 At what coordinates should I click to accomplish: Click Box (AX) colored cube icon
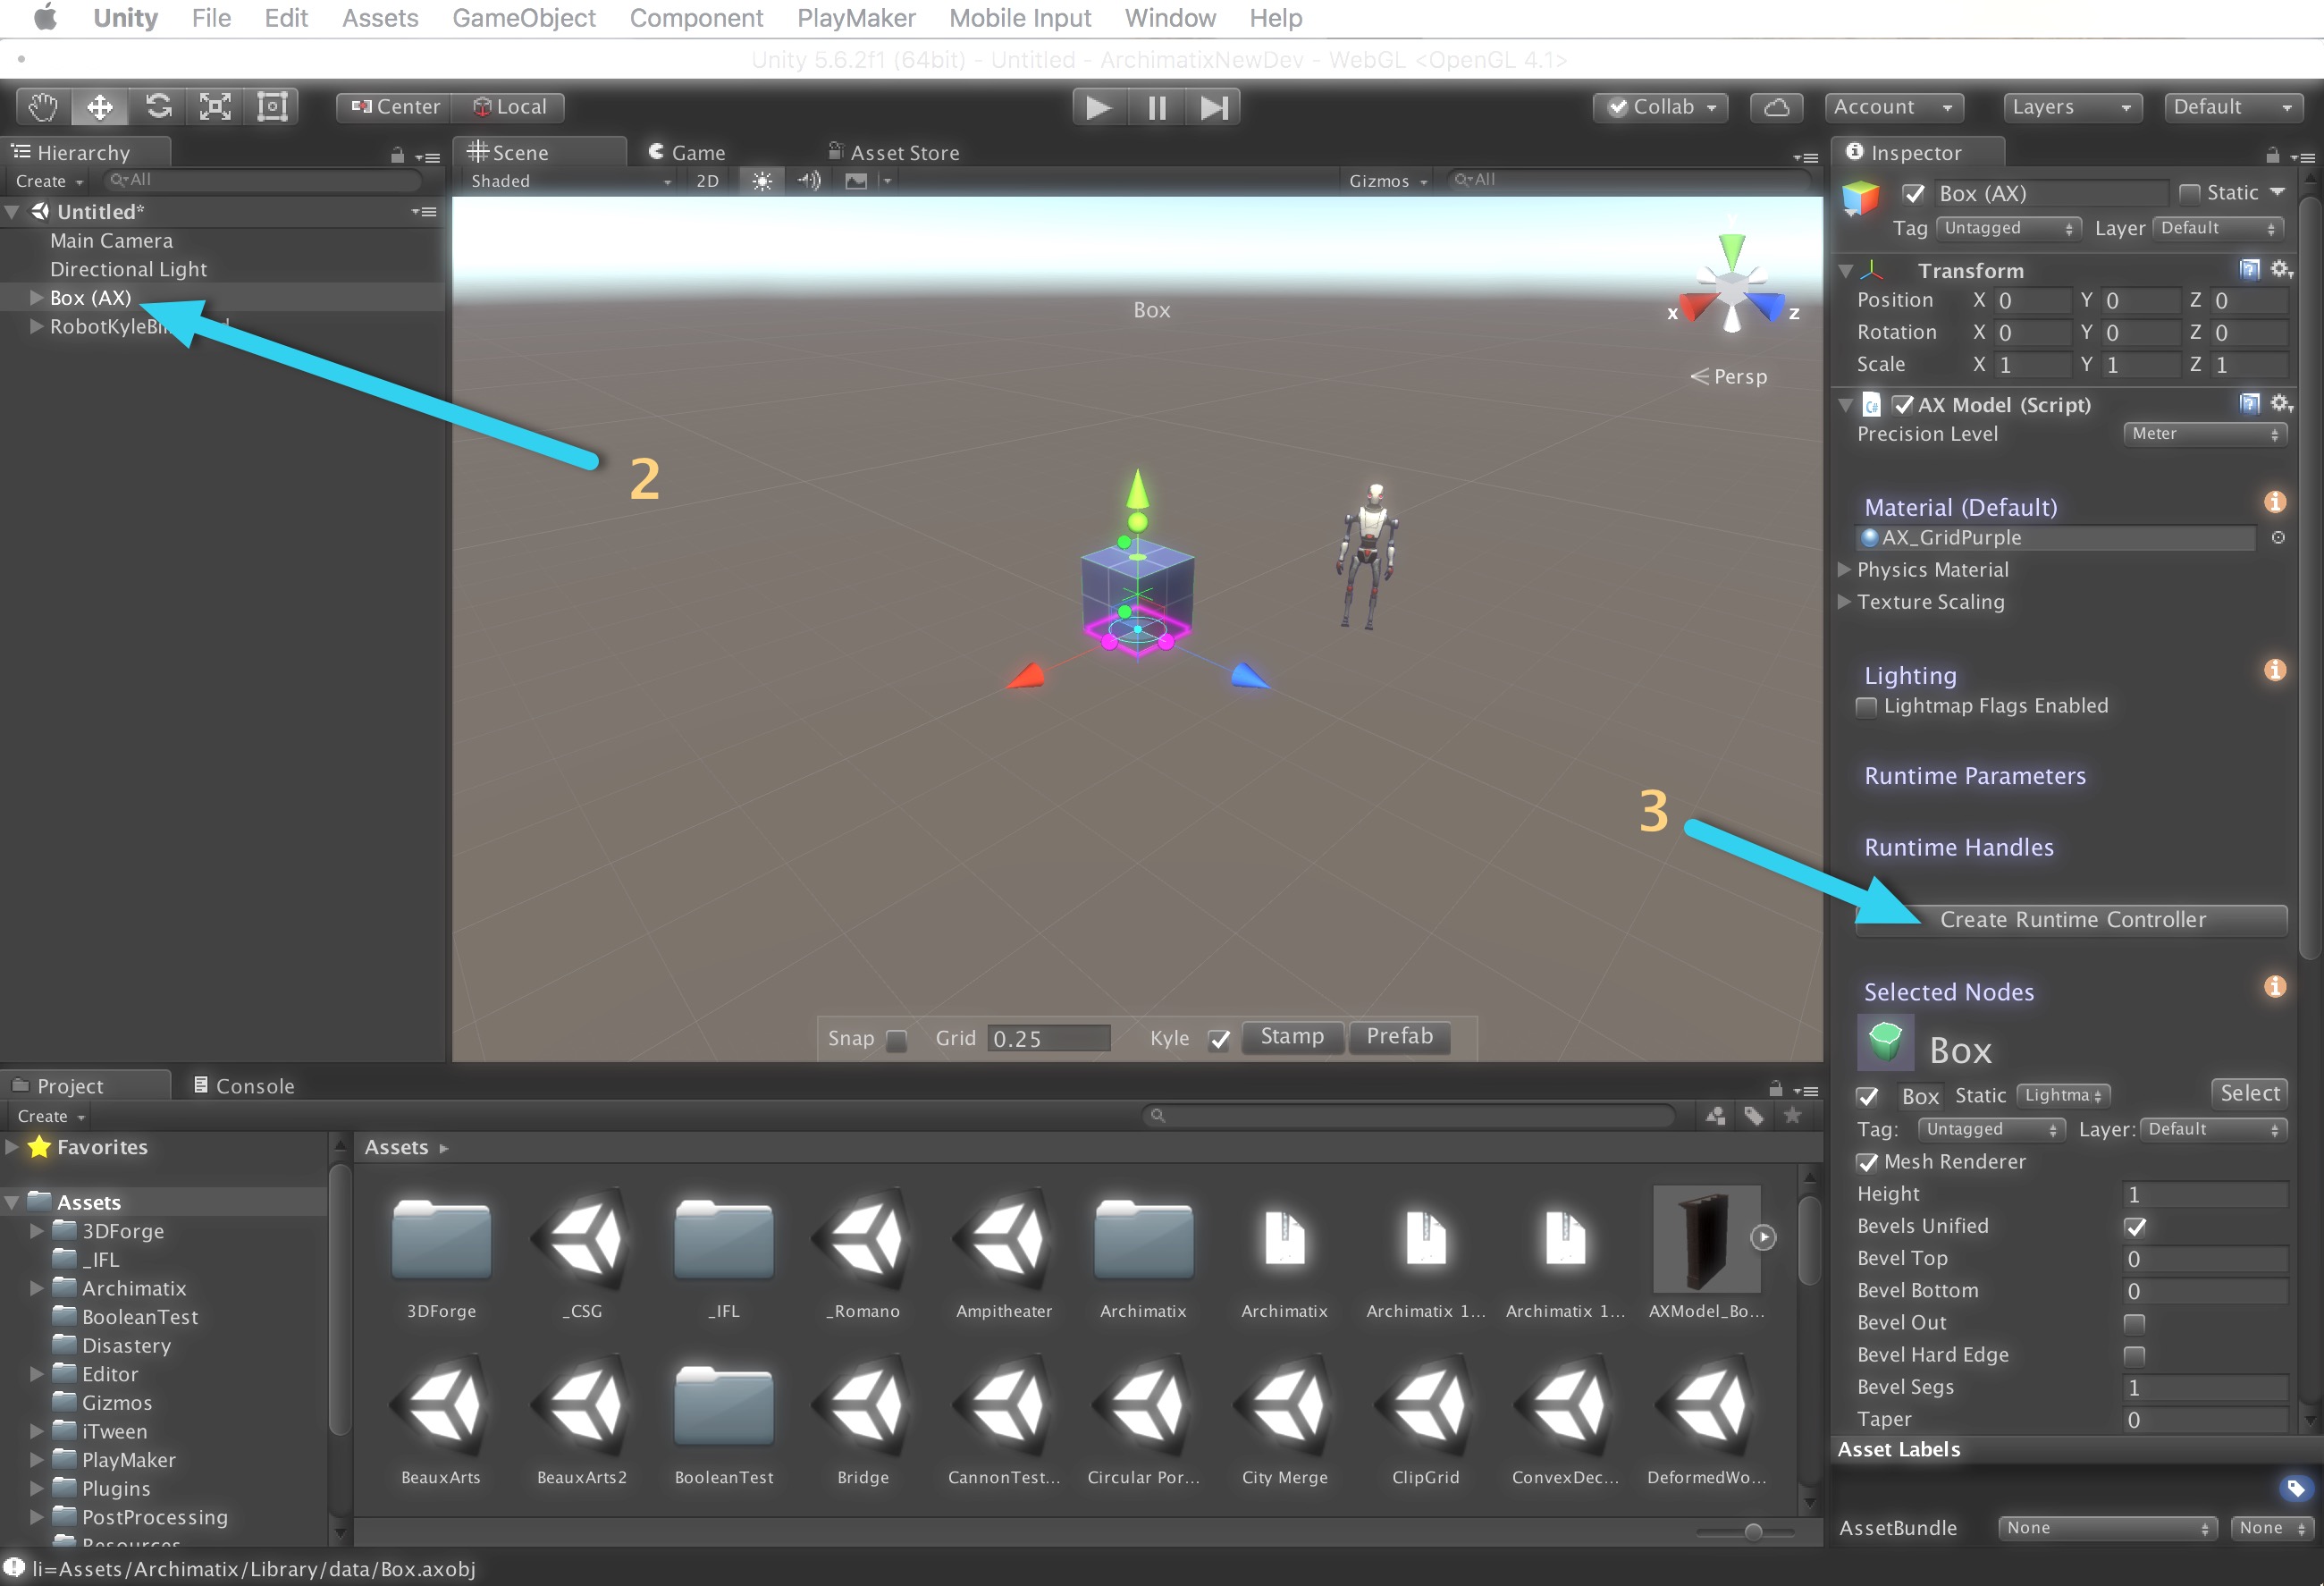[1861, 198]
